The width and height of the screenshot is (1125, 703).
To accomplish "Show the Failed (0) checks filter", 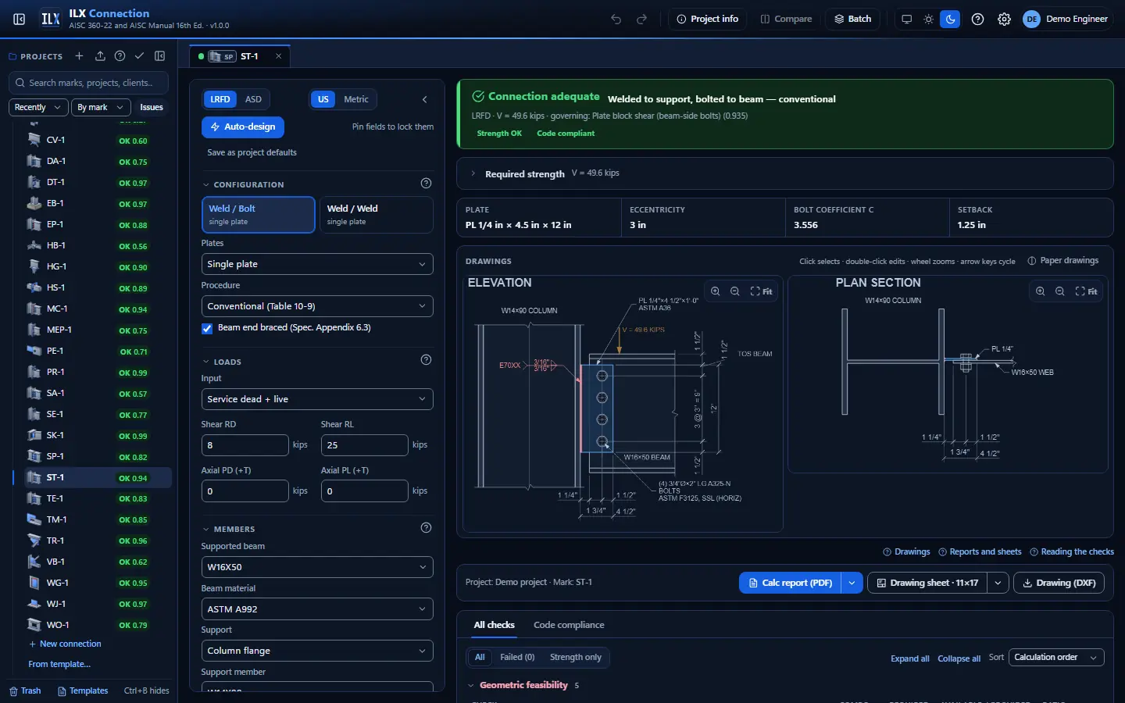I will (517, 658).
